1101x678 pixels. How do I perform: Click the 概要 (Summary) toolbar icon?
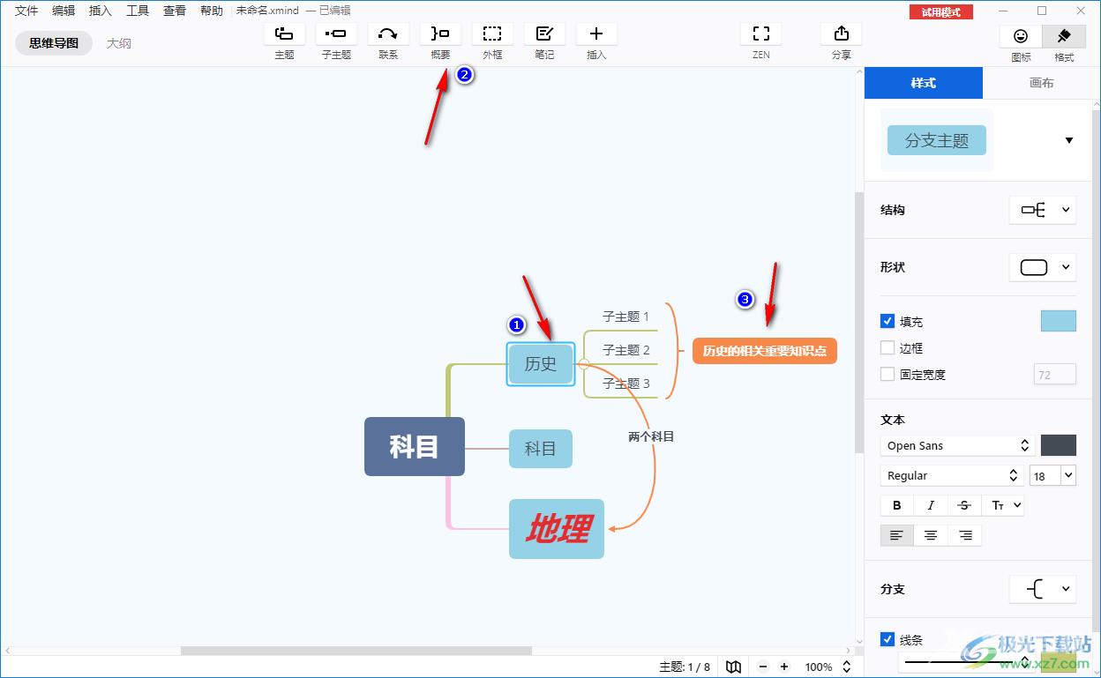440,34
